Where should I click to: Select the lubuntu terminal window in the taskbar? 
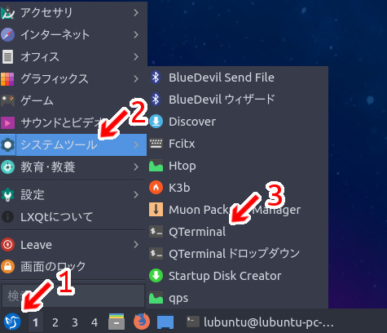[260, 322]
